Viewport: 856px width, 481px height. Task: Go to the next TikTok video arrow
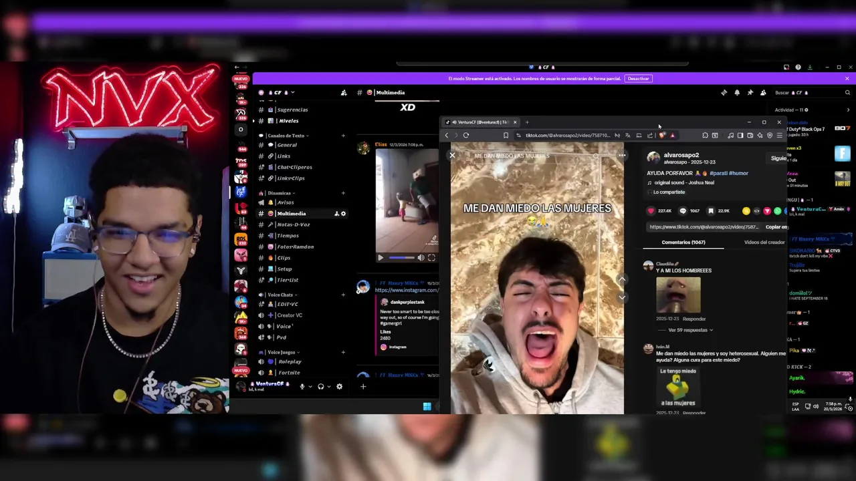tap(622, 297)
